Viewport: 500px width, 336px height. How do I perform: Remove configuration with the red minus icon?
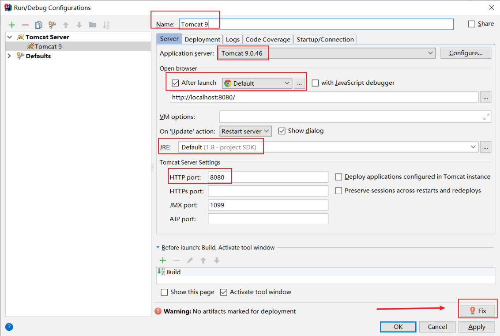pos(25,25)
